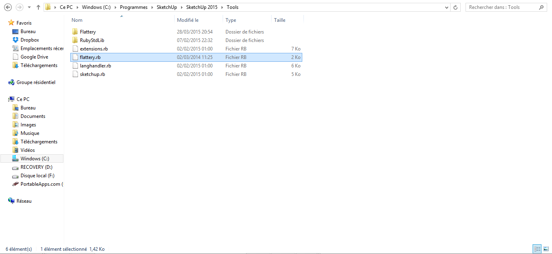Screen dimensions: 552x254
Task: Navigate to Programmes in breadcrumb
Action: (x=134, y=7)
